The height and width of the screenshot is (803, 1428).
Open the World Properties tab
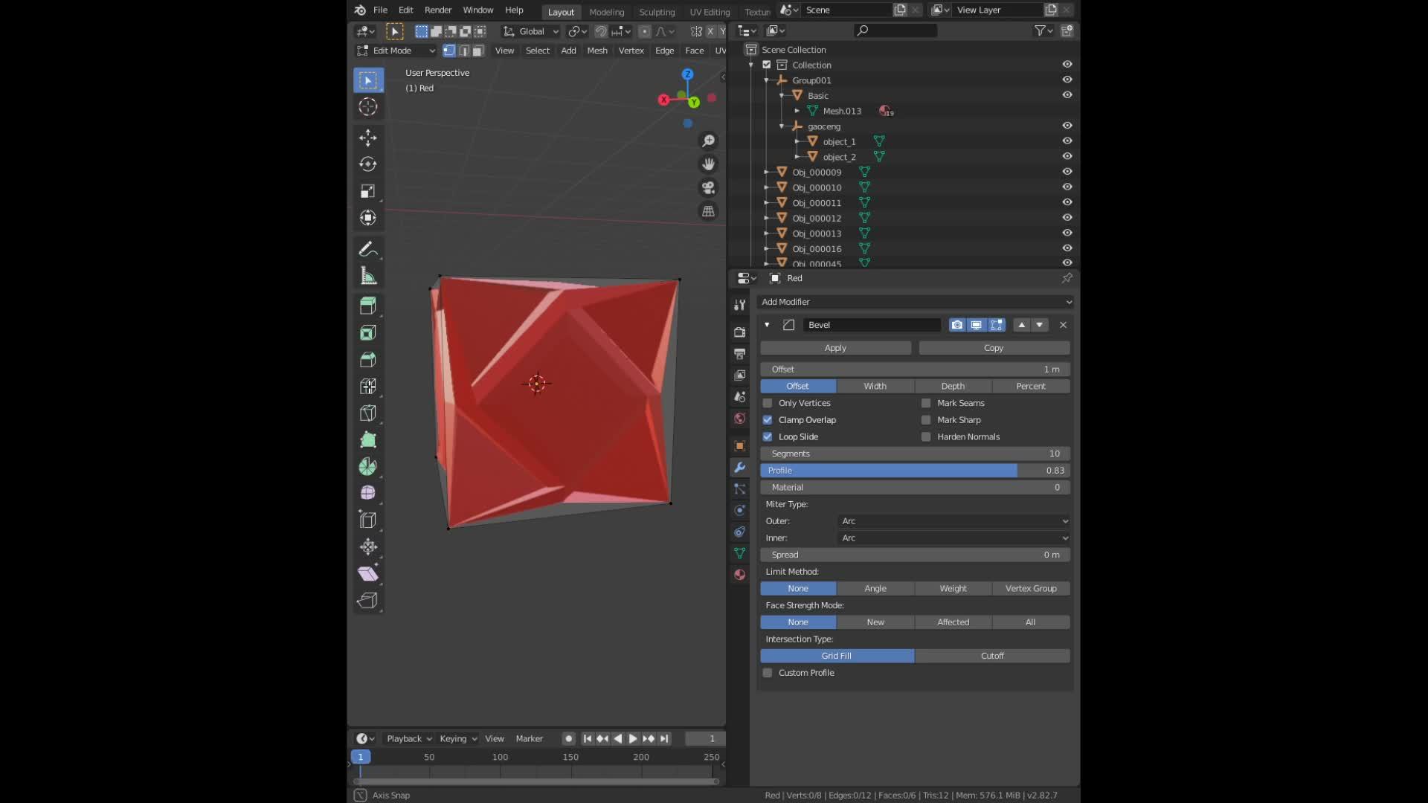(739, 418)
